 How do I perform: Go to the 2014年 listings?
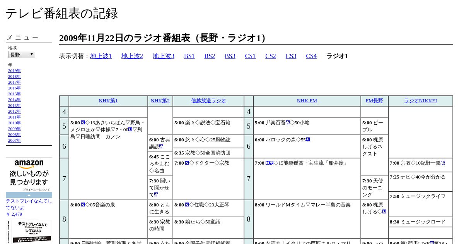14,100
